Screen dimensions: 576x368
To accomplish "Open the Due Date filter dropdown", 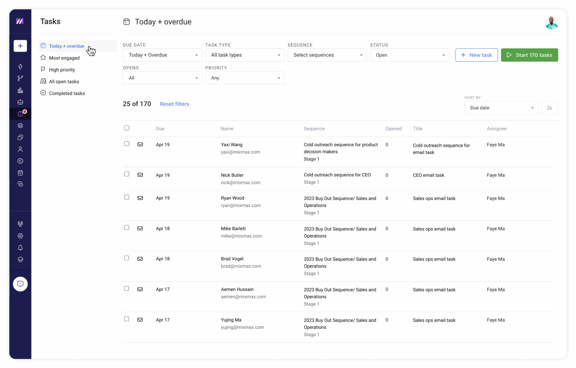I will tap(162, 55).
